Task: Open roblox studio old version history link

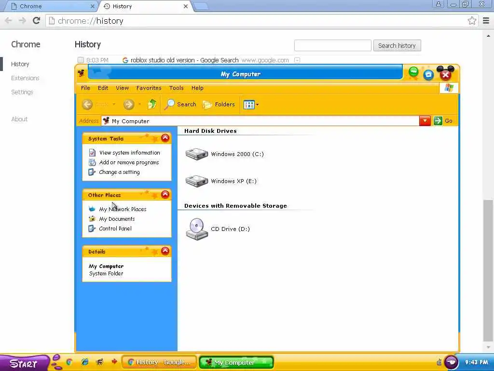Action: tap(184, 60)
